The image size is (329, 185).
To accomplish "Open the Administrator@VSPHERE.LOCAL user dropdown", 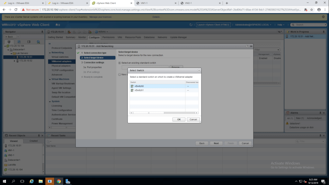I will click(253, 25).
